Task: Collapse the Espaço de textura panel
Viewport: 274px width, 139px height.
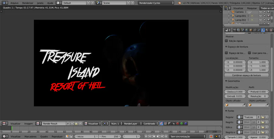Action: 226,47
